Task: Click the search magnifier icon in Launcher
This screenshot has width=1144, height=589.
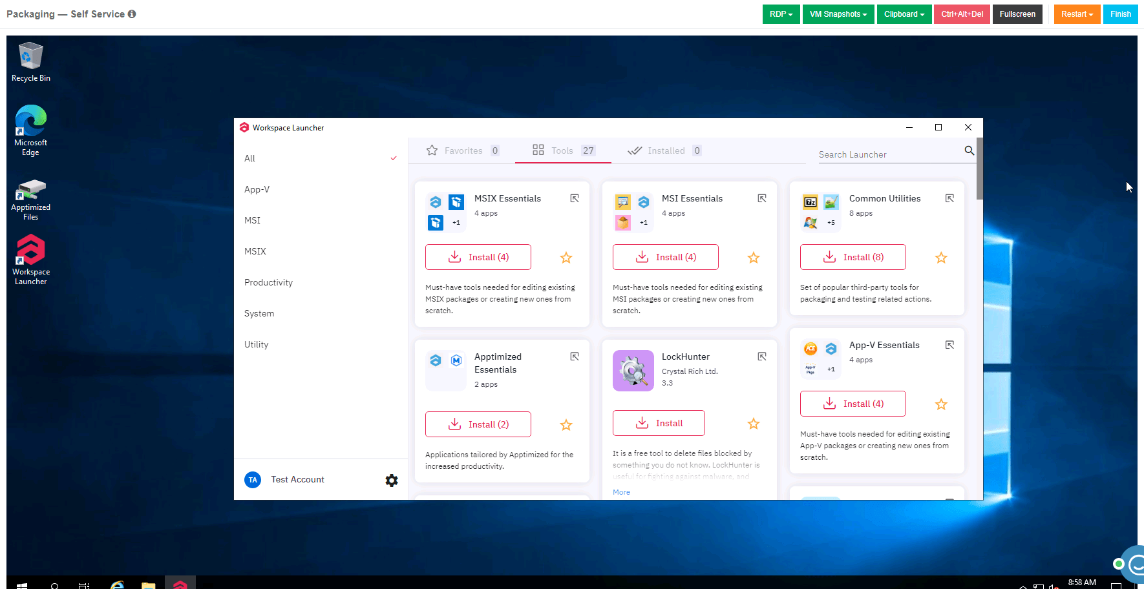Action: [969, 150]
